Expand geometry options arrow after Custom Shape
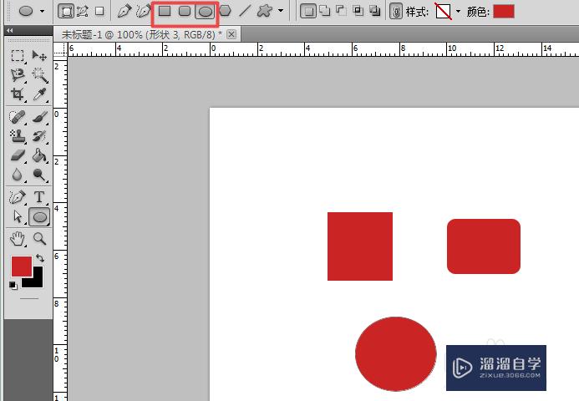The image size is (579, 401). pyautogui.click(x=281, y=12)
